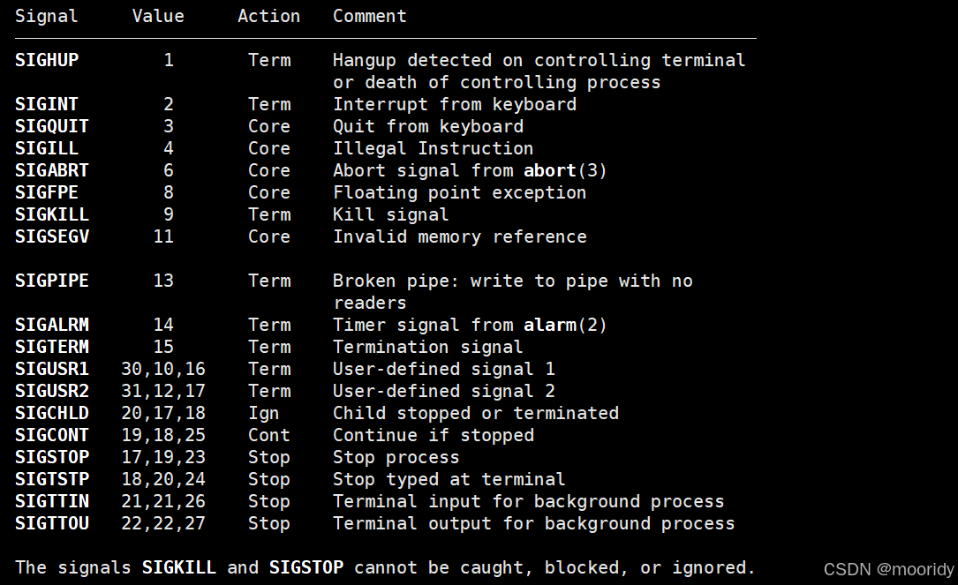Select the SIGINT row label
The height and width of the screenshot is (585, 958).
(x=47, y=104)
